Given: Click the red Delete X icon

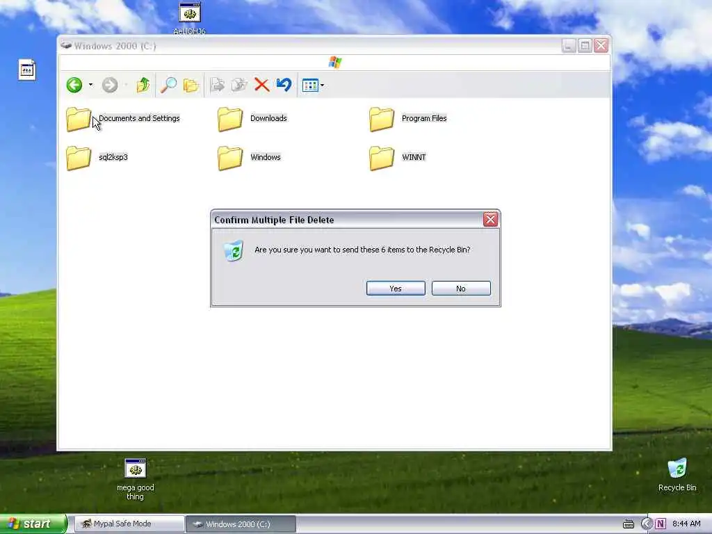Looking at the screenshot, I should [x=261, y=85].
